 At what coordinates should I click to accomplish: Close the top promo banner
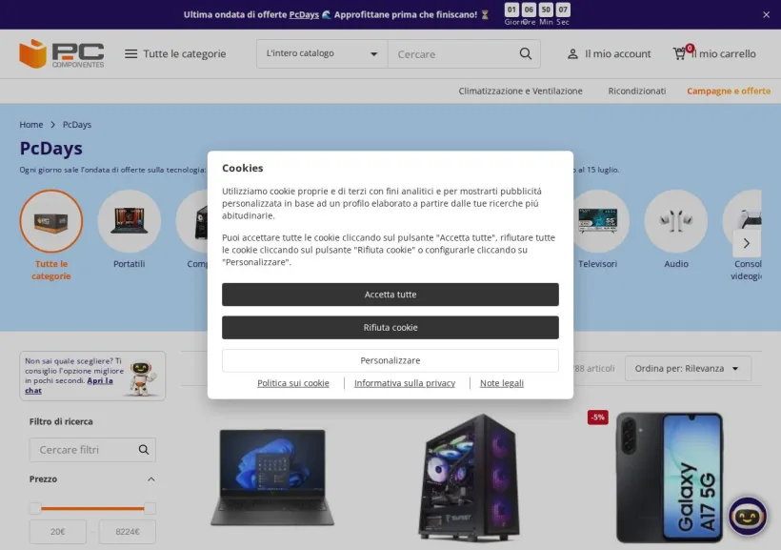pos(766,15)
